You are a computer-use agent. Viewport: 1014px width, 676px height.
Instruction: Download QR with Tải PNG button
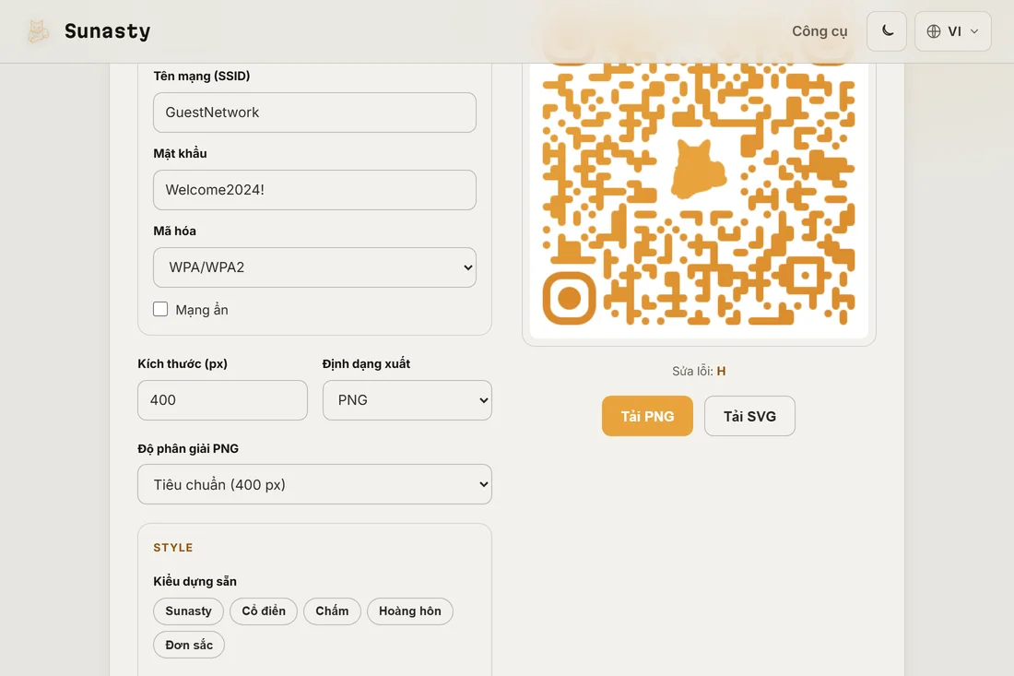pos(647,416)
